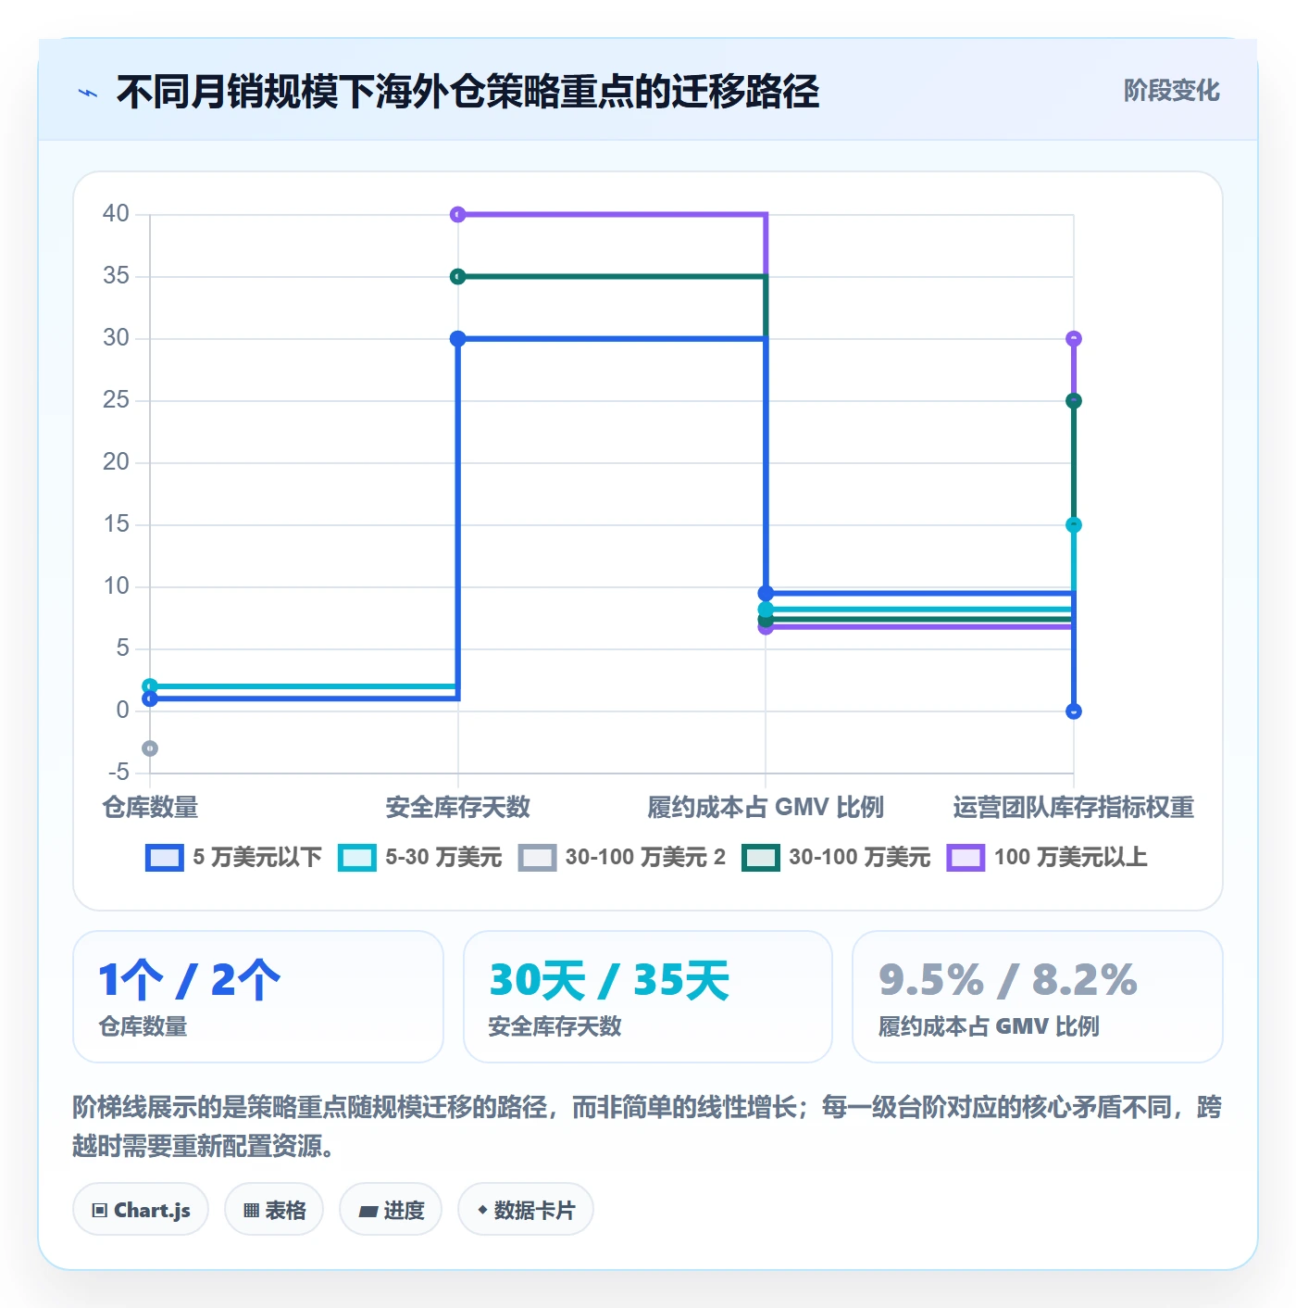This screenshot has width=1296, height=1308.
Task: Click the y-axis tick label -5
Action: tap(118, 773)
